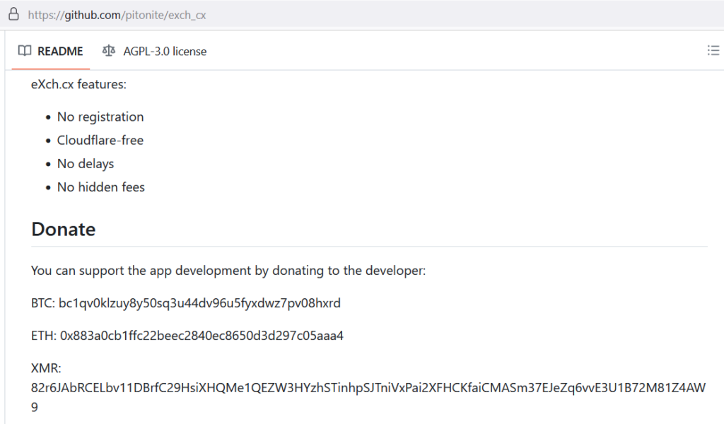Click the long XMR address starting 82r6JAb
724x424 pixels.
368,388
